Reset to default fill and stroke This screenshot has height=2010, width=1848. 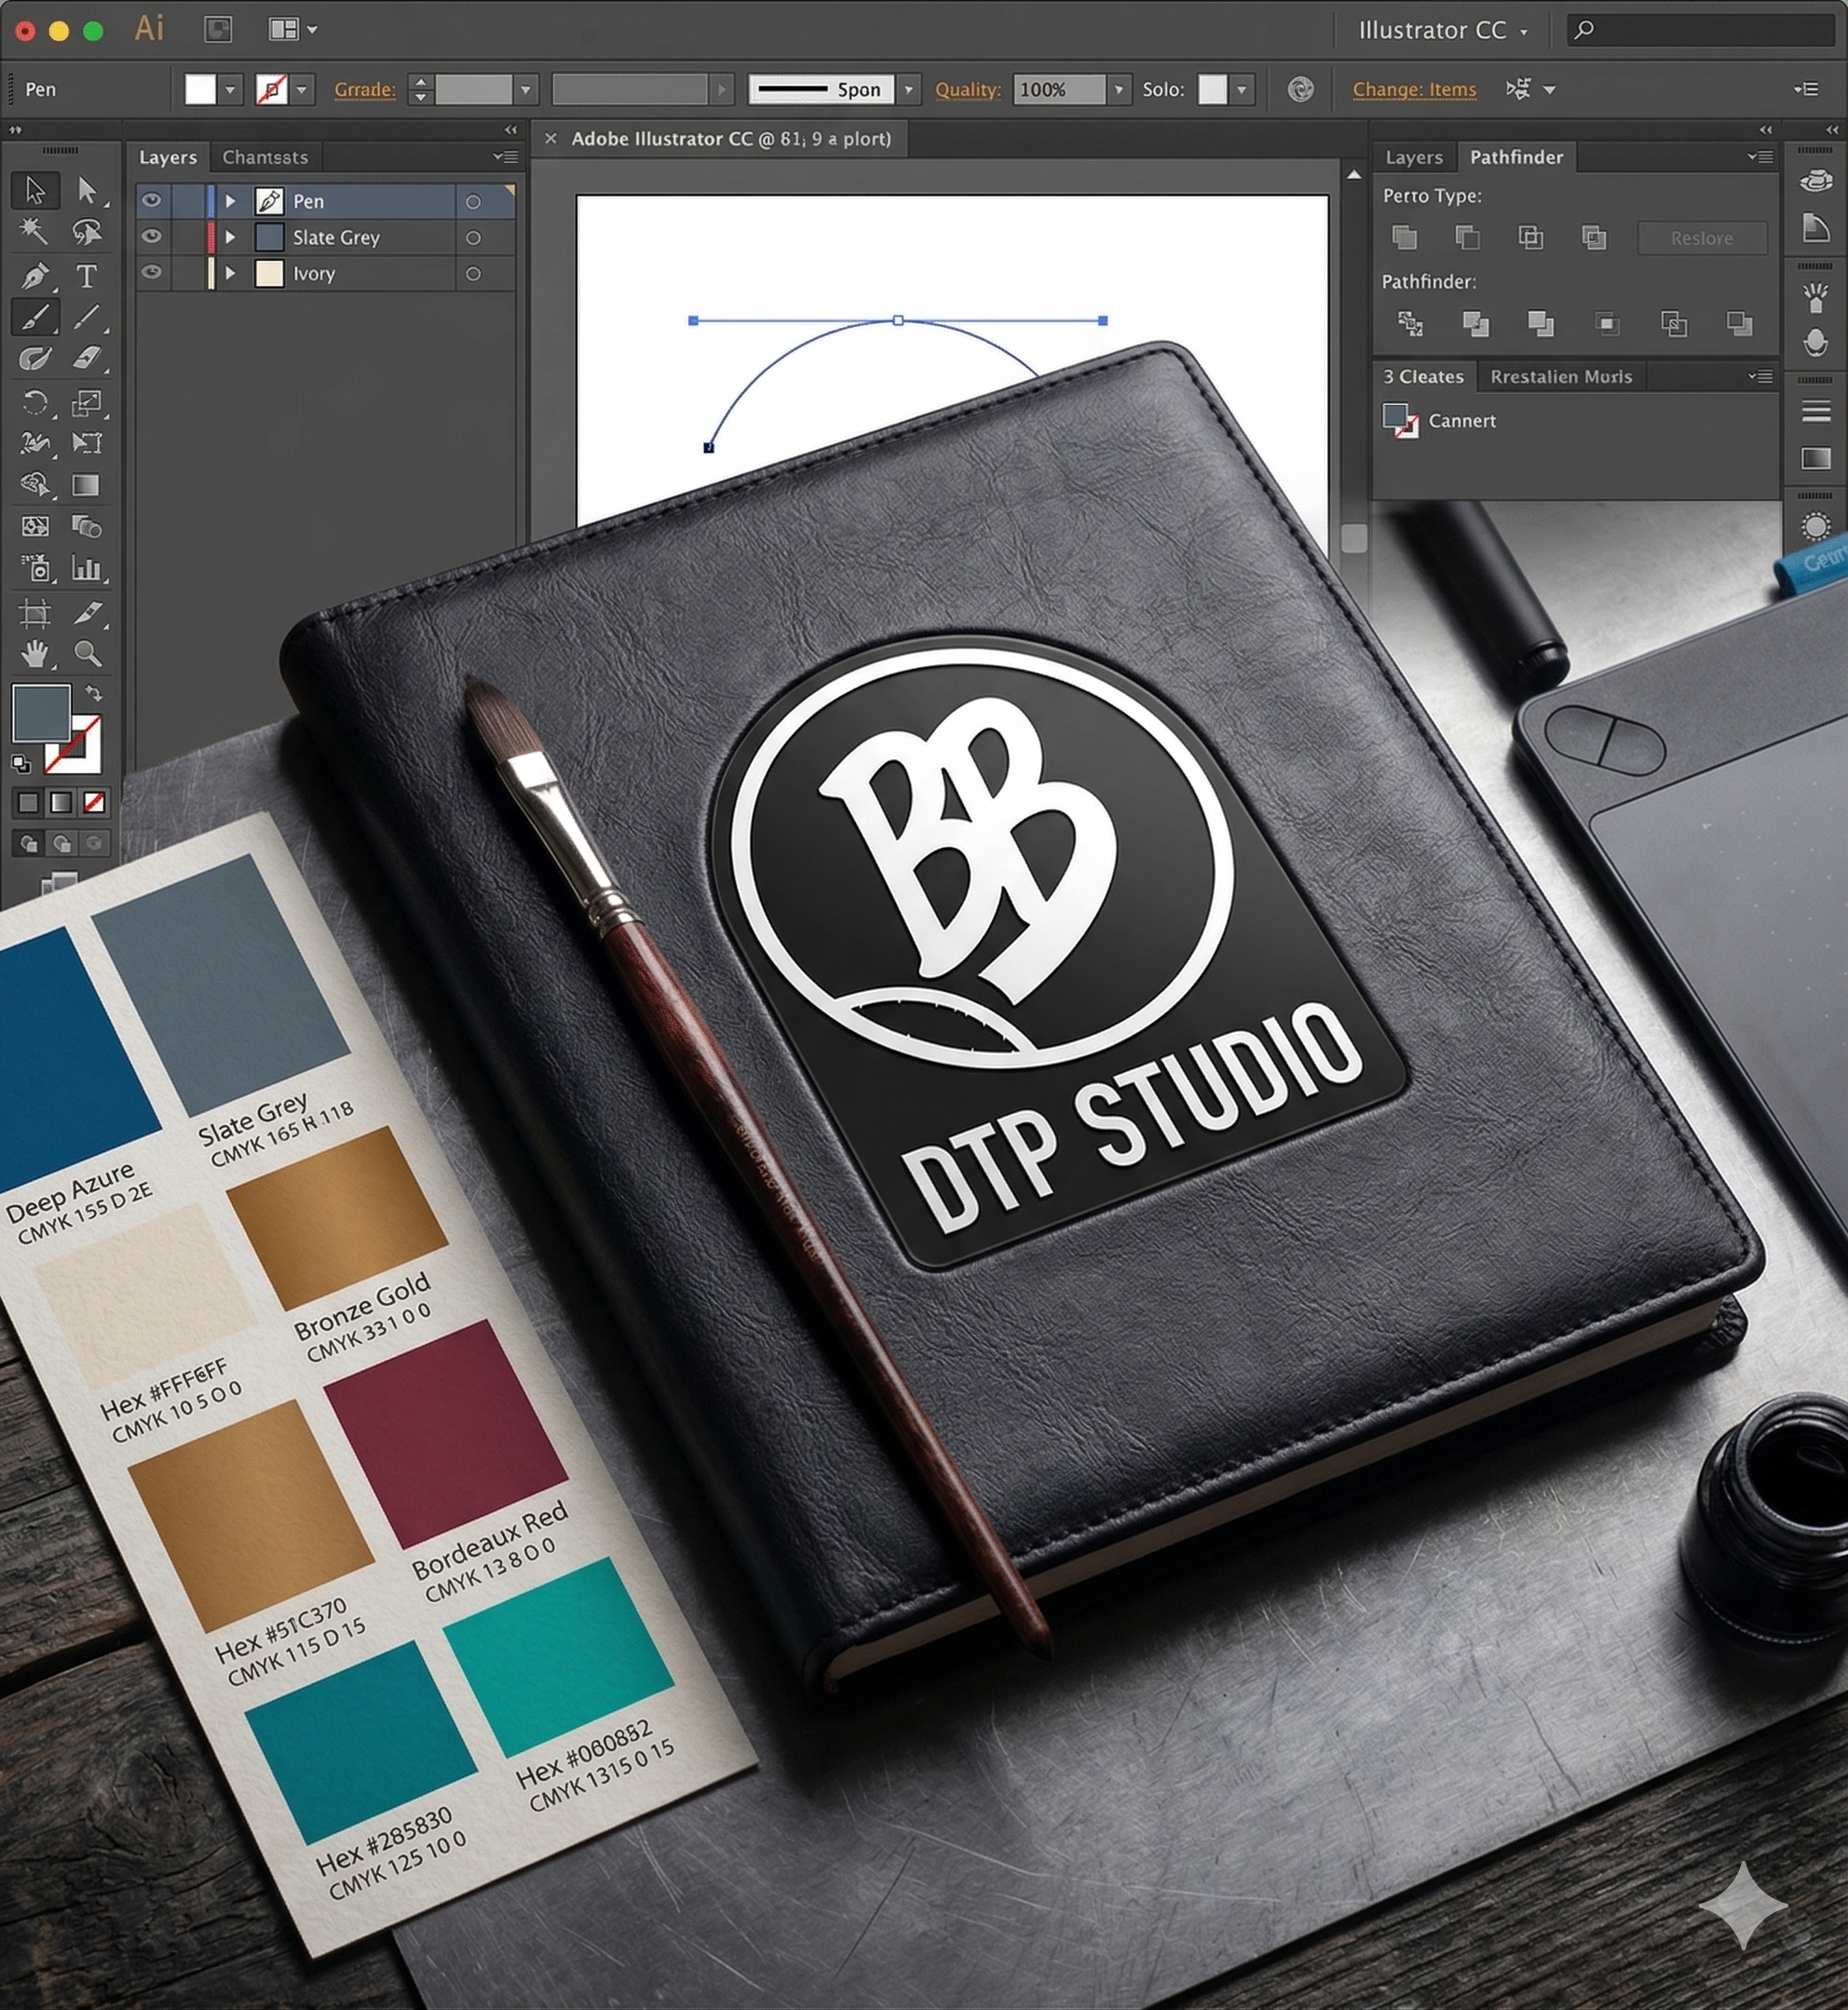pos(21,764)
